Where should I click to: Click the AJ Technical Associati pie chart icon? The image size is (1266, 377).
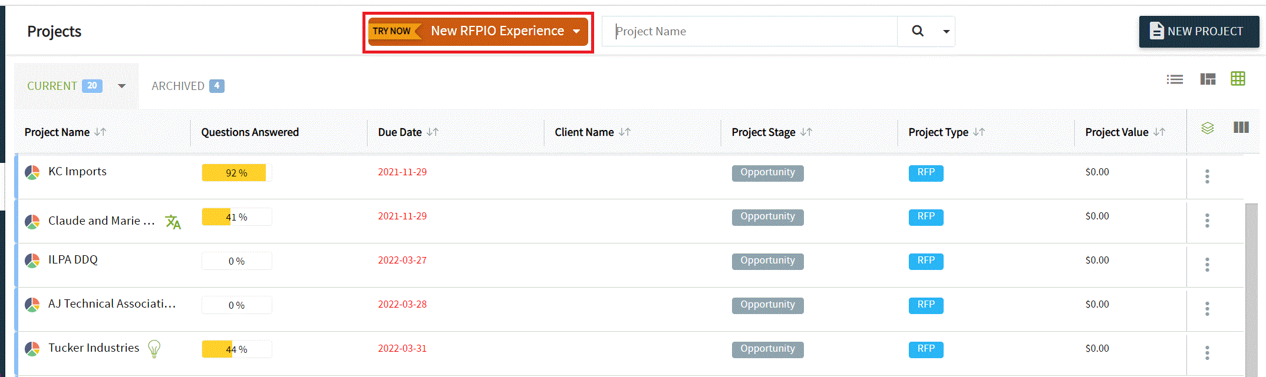[x=32, y=305]
